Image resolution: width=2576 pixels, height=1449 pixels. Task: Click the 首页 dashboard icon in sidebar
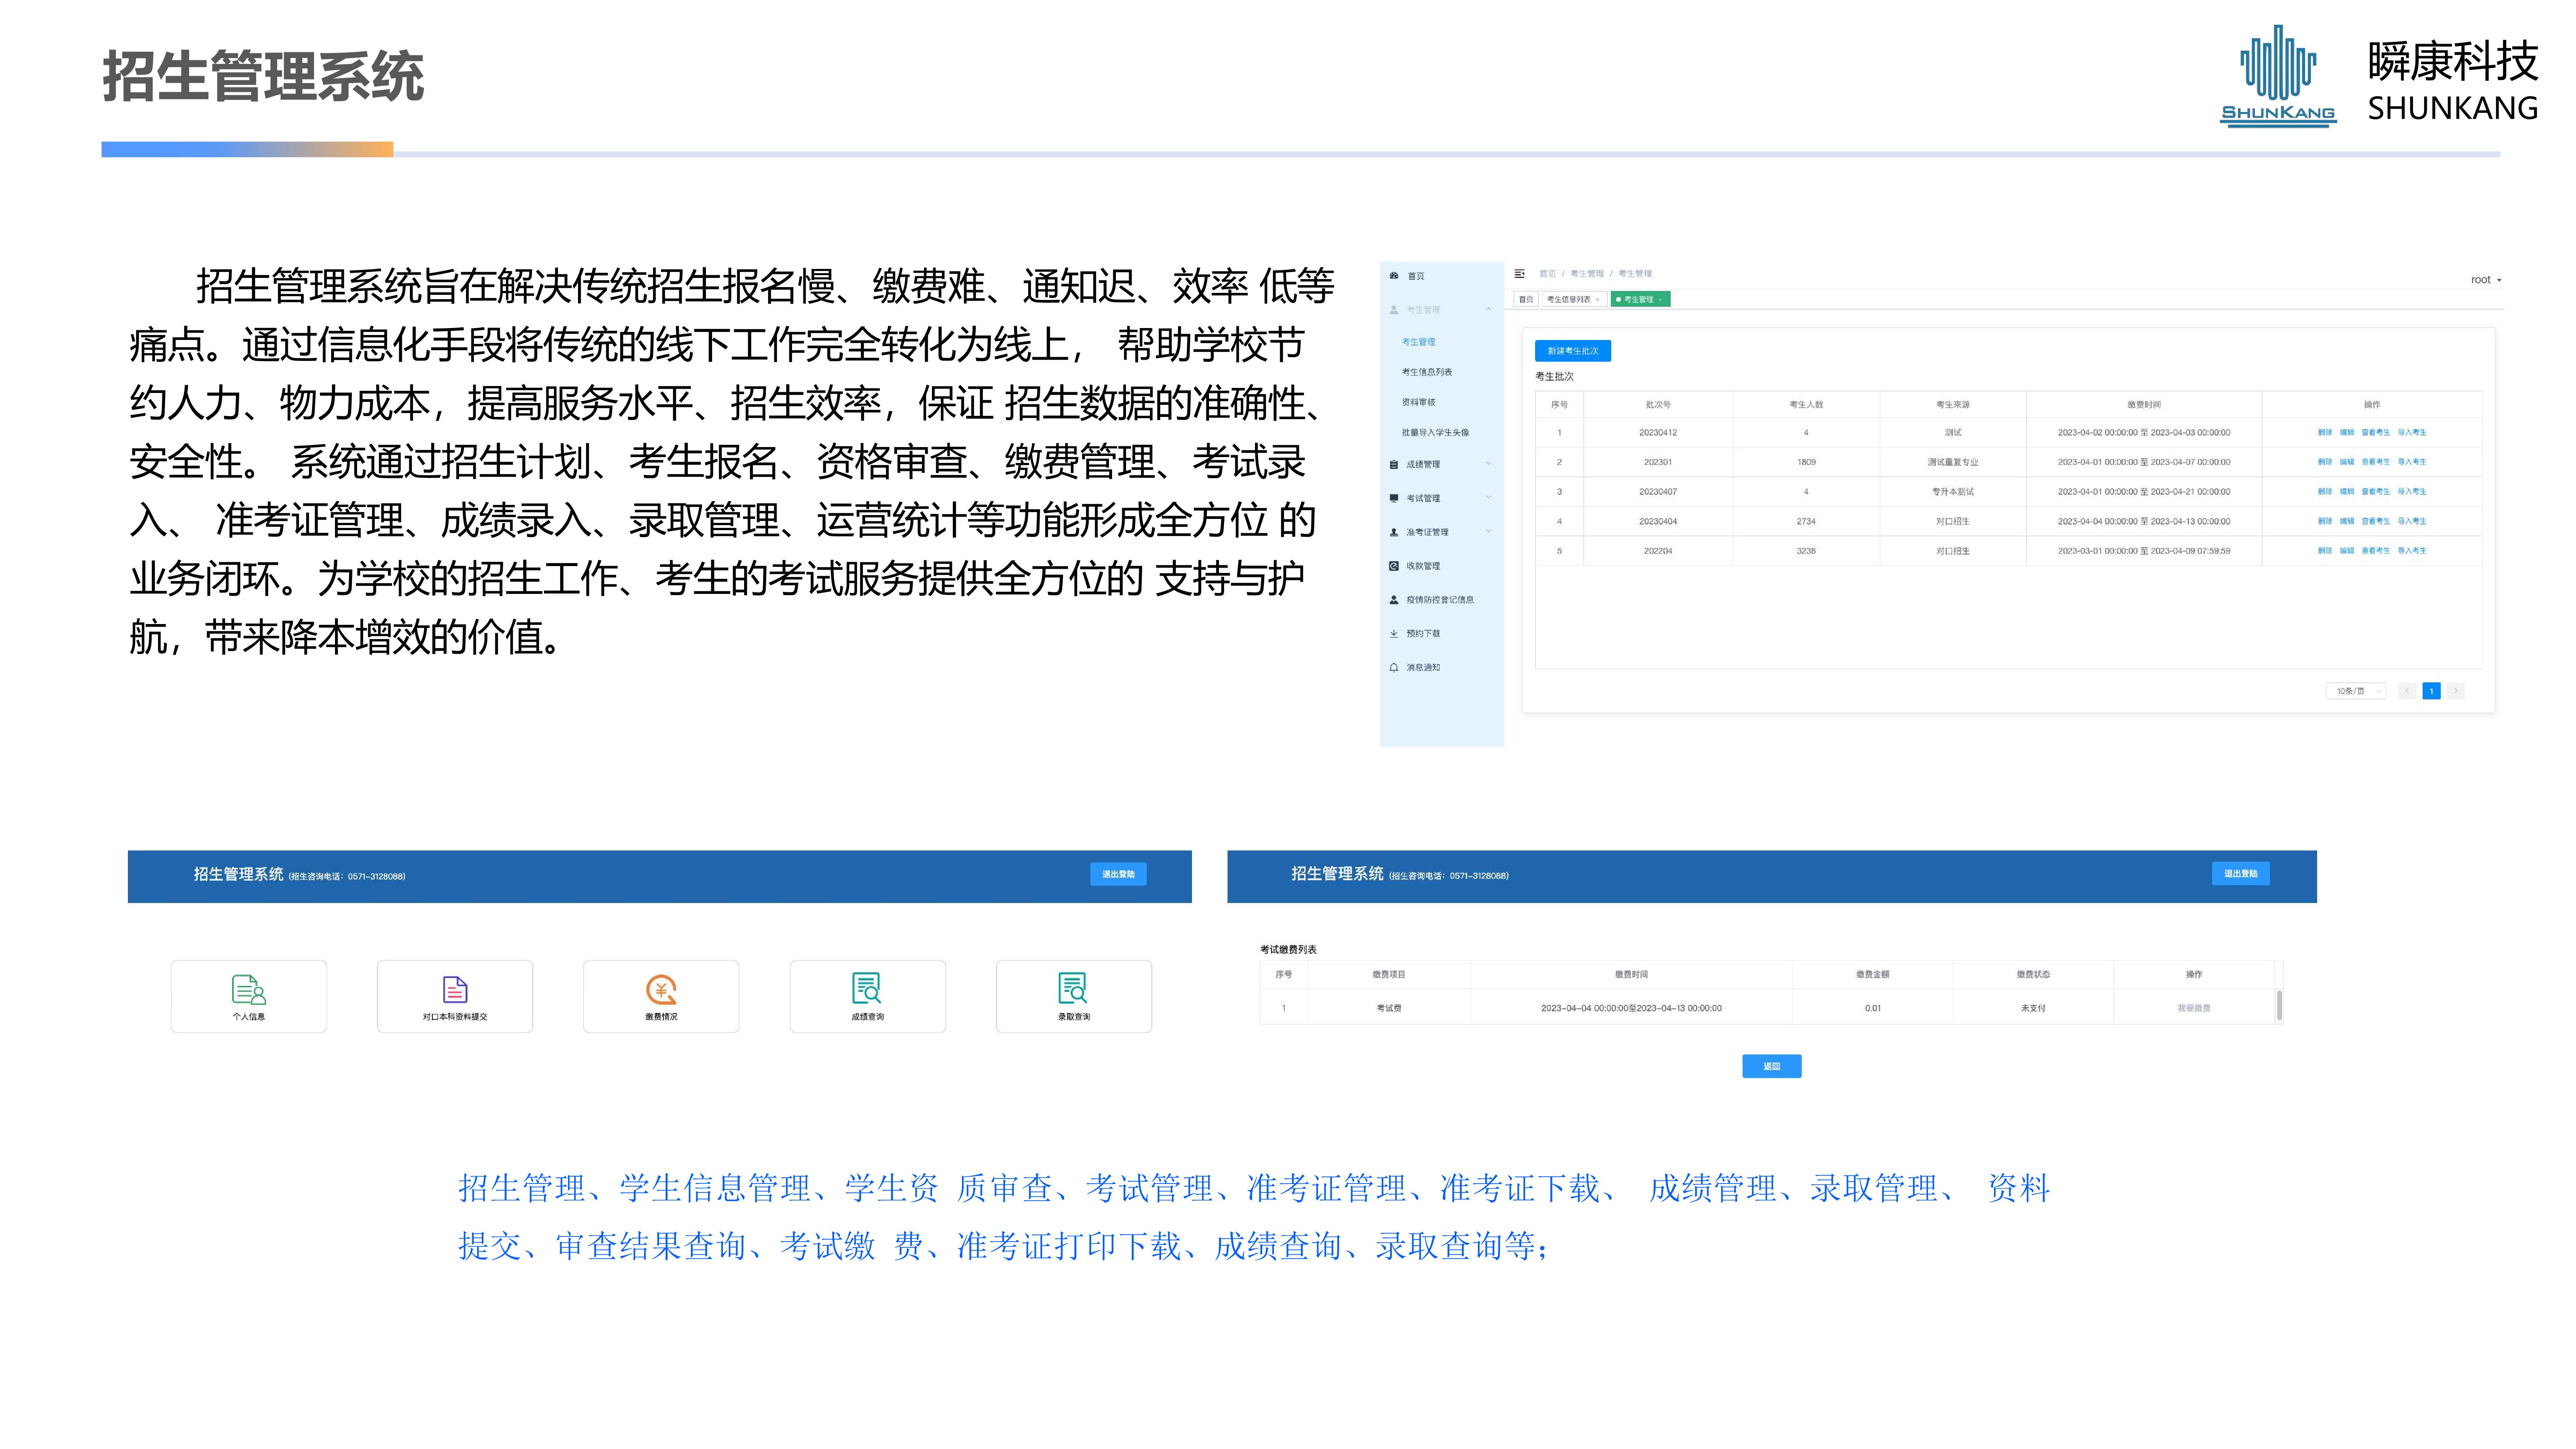pos(1394,276)
